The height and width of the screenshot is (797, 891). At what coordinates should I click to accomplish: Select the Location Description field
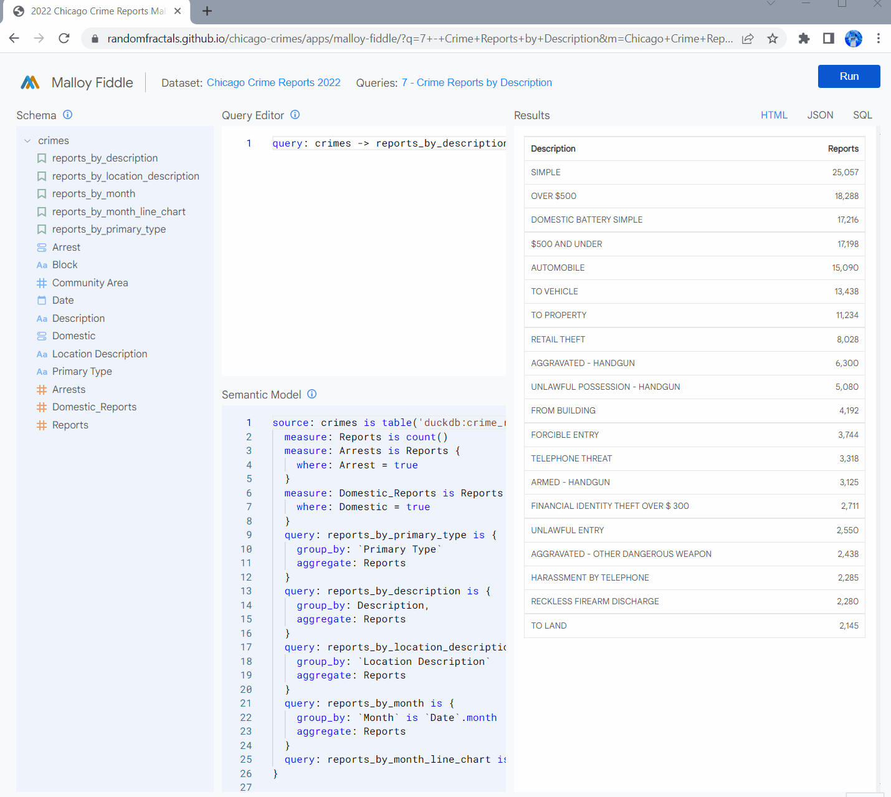tap(100, 354)
